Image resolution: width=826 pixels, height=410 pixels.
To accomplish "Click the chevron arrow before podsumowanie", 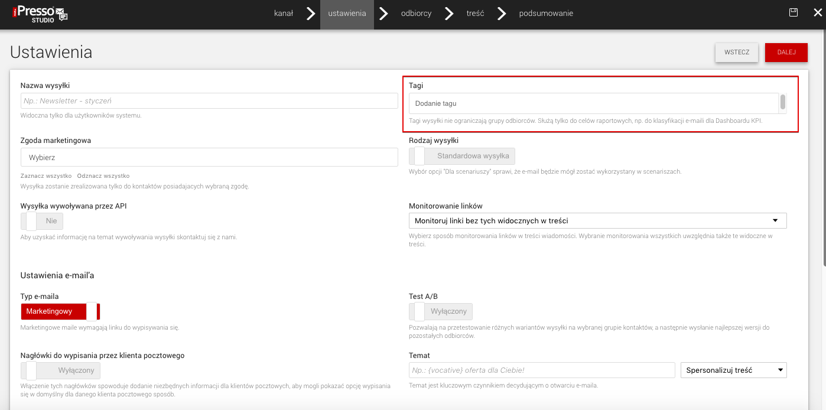I will (502, 14).
